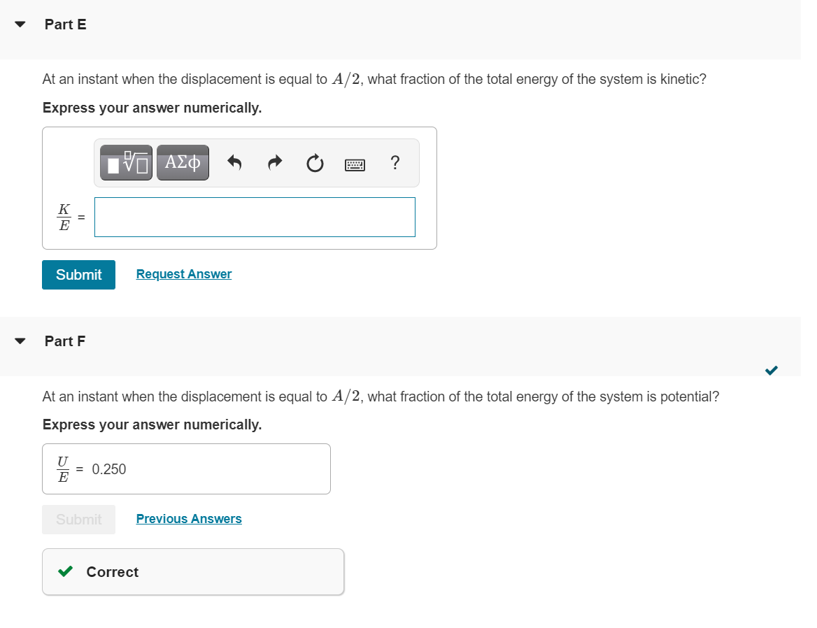Request Answer for Part E
Viewport: 817px width, 628px height.
click(183, 273)
